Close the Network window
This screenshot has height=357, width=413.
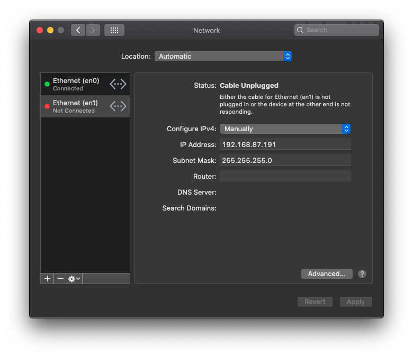[40, 30]
